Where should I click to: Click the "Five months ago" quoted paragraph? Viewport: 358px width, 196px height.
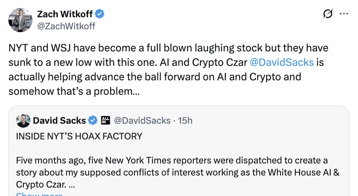pyautogui.click(x=172, y=161)
